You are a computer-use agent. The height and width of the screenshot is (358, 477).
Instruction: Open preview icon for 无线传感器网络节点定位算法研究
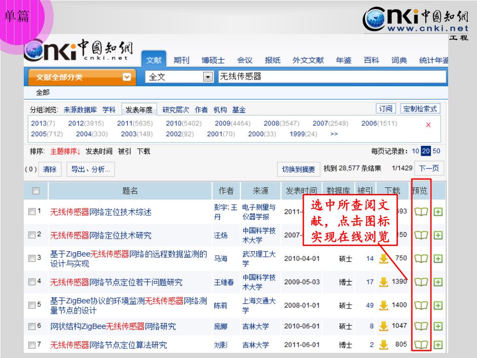[x=421, y=344]
